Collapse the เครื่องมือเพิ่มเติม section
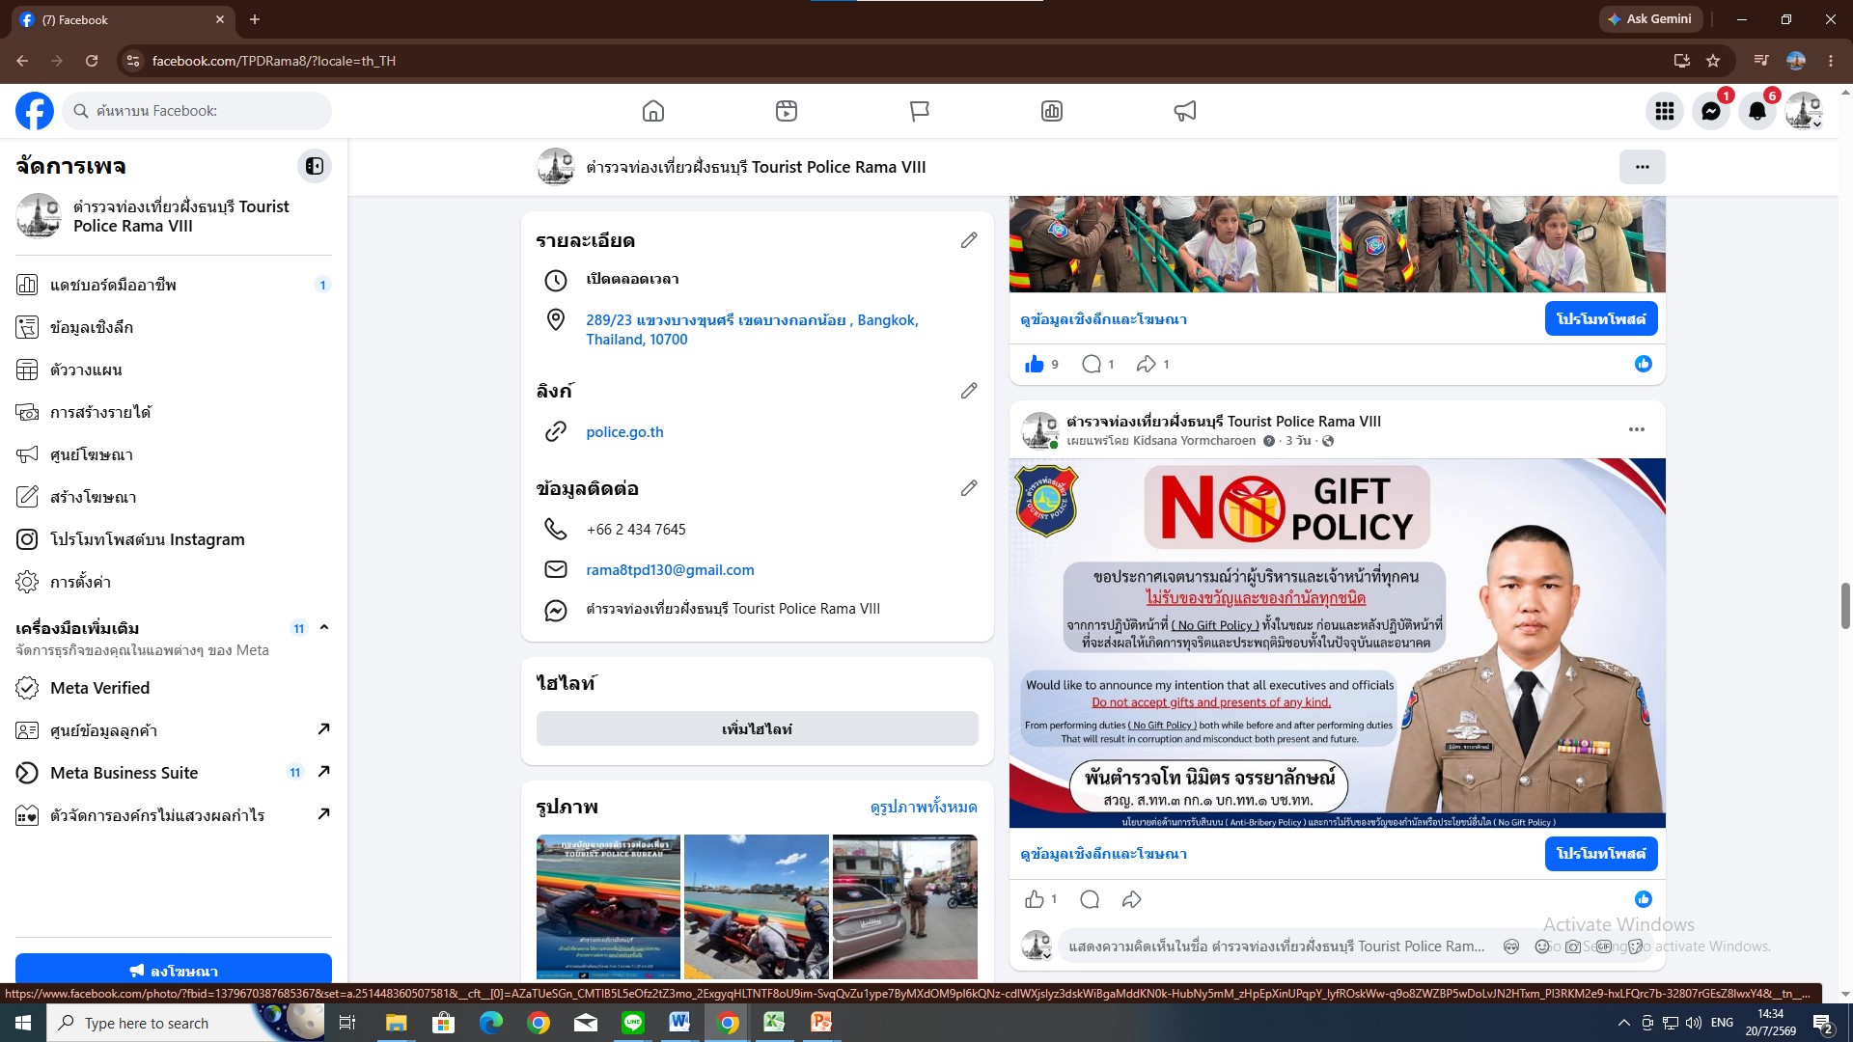This screenshot has height=1042, width=1853. coord(324,628)
